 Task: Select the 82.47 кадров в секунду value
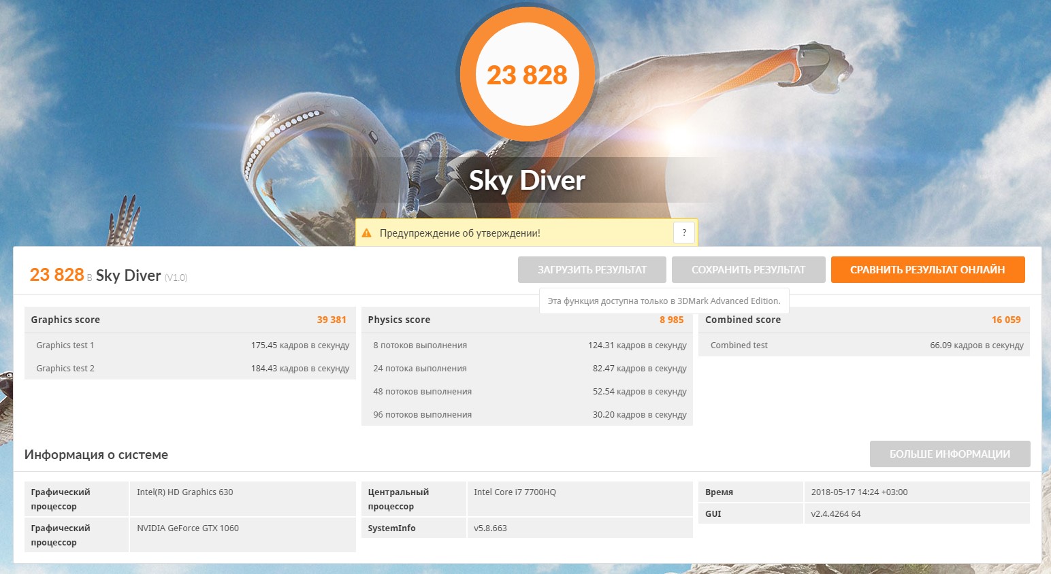point(640,369)
